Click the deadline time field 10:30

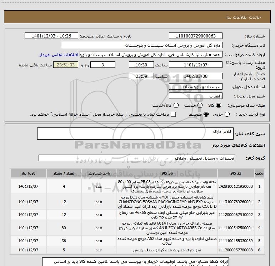pyautogui.click(x=141, y=65)
